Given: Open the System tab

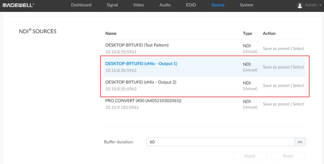Looking at the screenshot, I should pos(247,5).
